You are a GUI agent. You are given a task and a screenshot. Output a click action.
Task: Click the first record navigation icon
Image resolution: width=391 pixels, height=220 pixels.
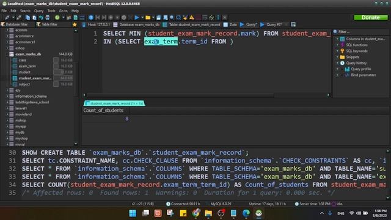98,18
